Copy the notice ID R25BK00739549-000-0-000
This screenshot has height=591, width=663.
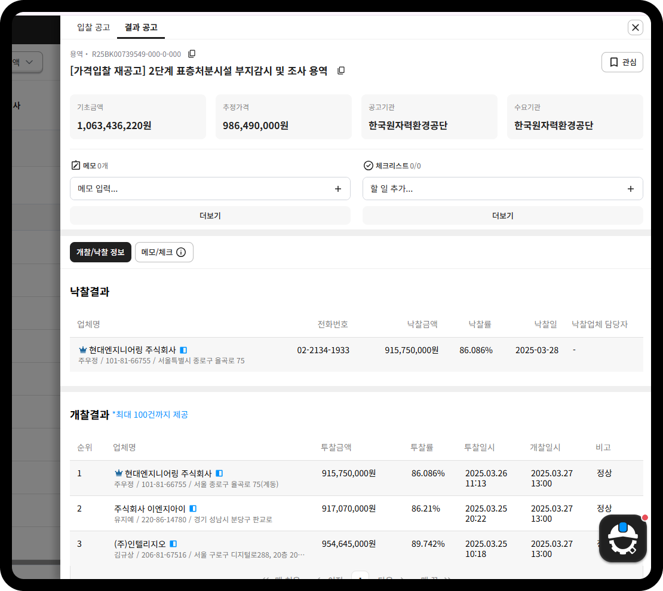pyautogui.click(x=192, y=54)
